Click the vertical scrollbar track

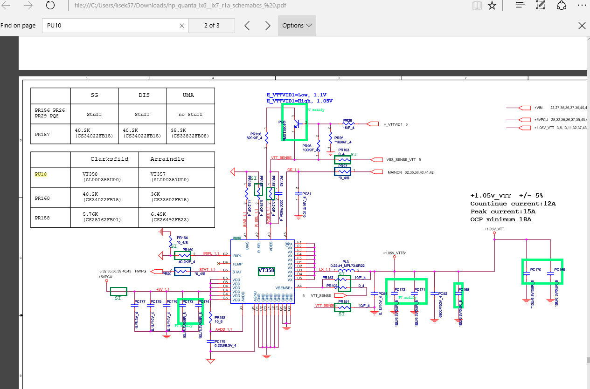pyautogui.click(x=587, y=210)
